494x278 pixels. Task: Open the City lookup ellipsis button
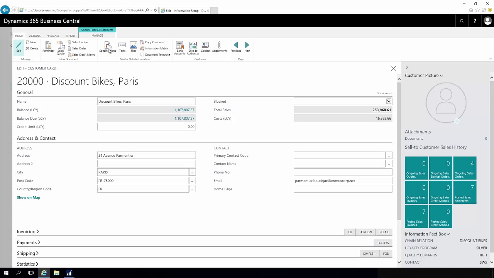click(x=192, y=172)
